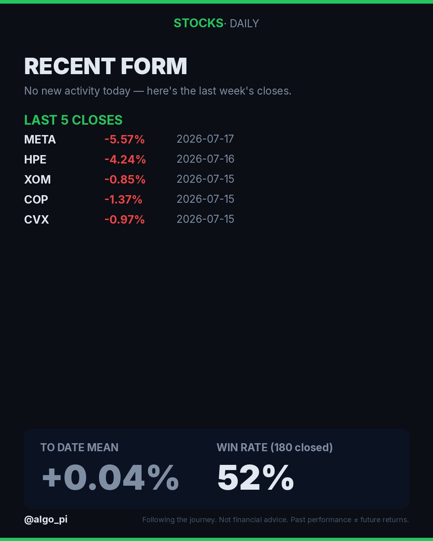Click META's -5.57% return value
The width and height of the screenshot is (433, 541).
pos(124,139)
